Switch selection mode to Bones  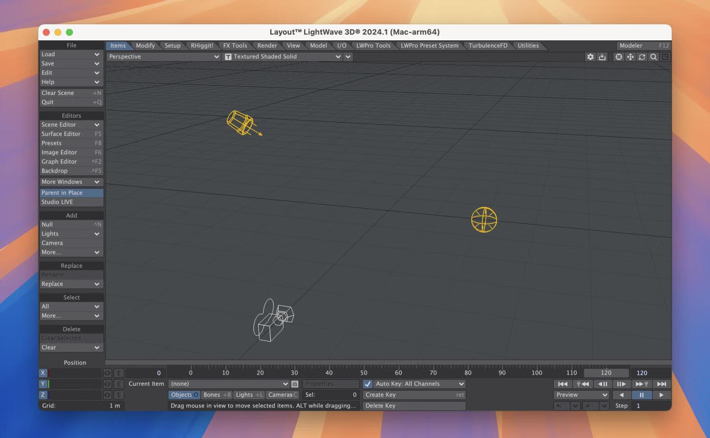click(216, 395)
